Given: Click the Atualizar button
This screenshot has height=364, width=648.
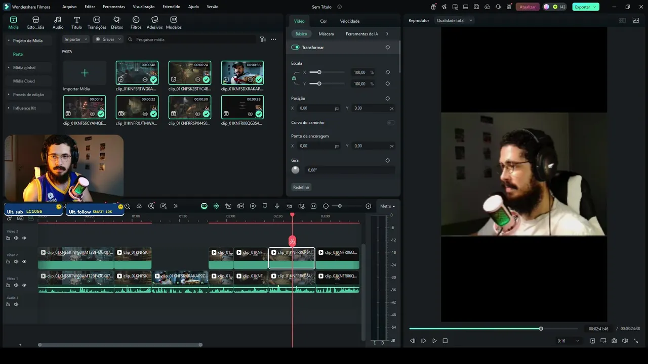Looking at the screenshot, I should click(528, 7).
